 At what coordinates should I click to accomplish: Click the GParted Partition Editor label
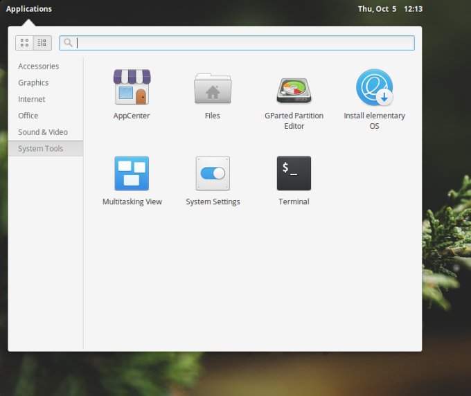(294, 120)
